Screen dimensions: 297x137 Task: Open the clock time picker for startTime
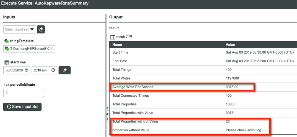pos(53,70)
